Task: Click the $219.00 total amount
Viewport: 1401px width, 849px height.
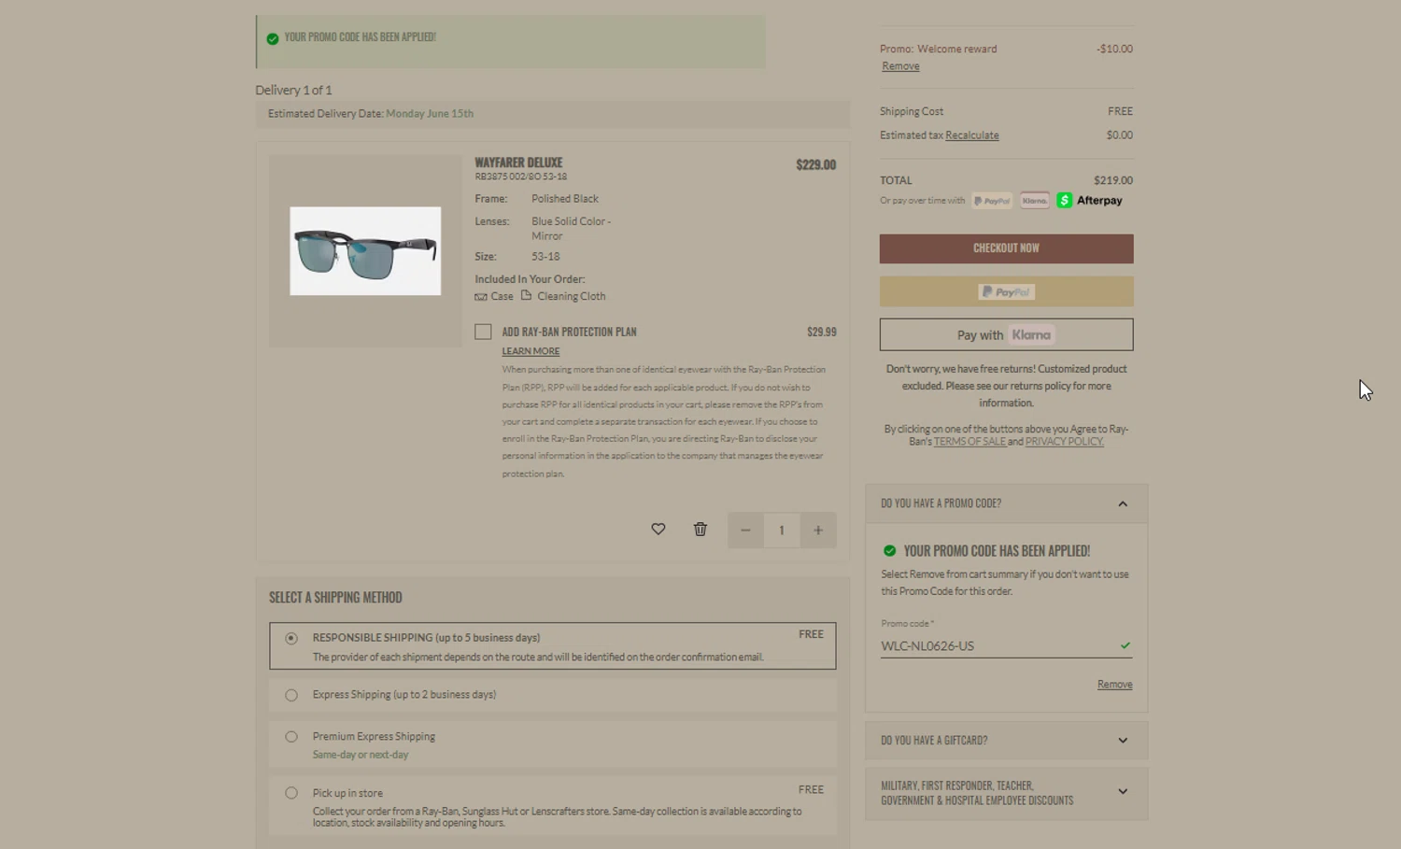Action: coord(1113,180)
